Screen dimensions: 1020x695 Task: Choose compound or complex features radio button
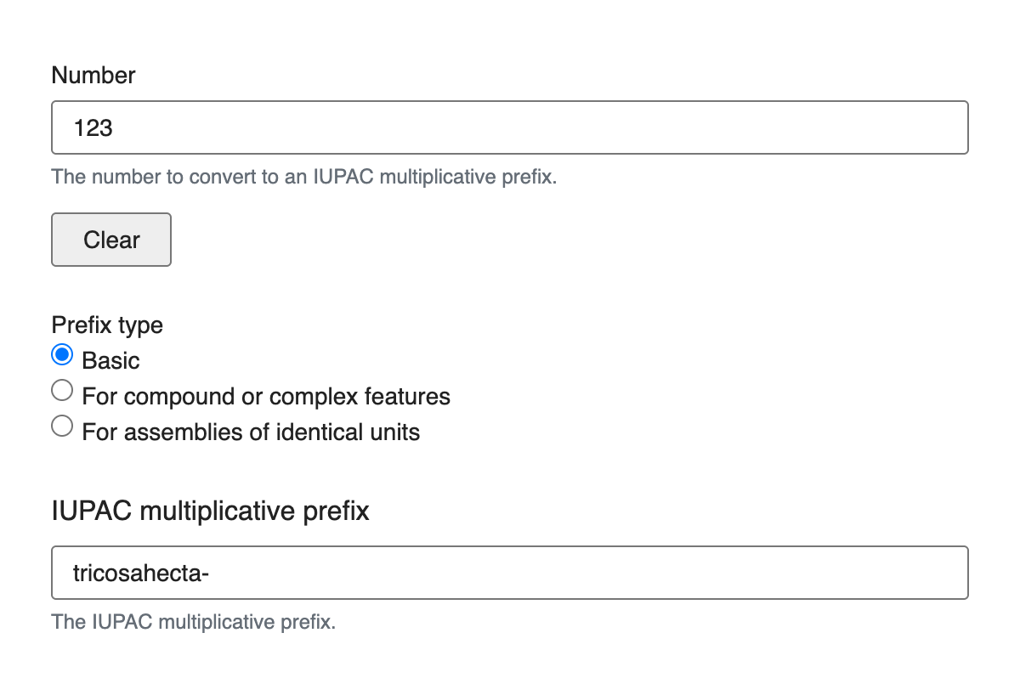[62, 391]
